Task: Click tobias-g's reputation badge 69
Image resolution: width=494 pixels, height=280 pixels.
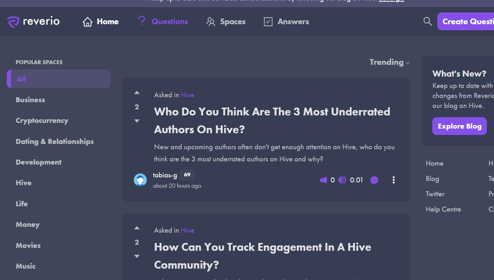Action: (x=187, y=175)
